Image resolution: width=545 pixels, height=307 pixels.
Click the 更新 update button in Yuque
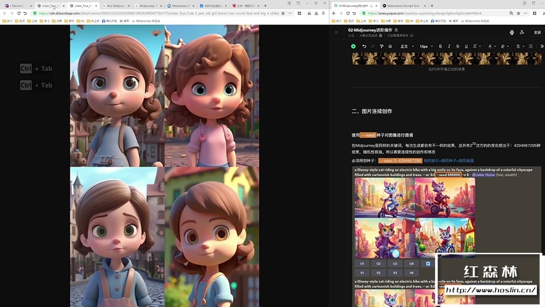537,33
